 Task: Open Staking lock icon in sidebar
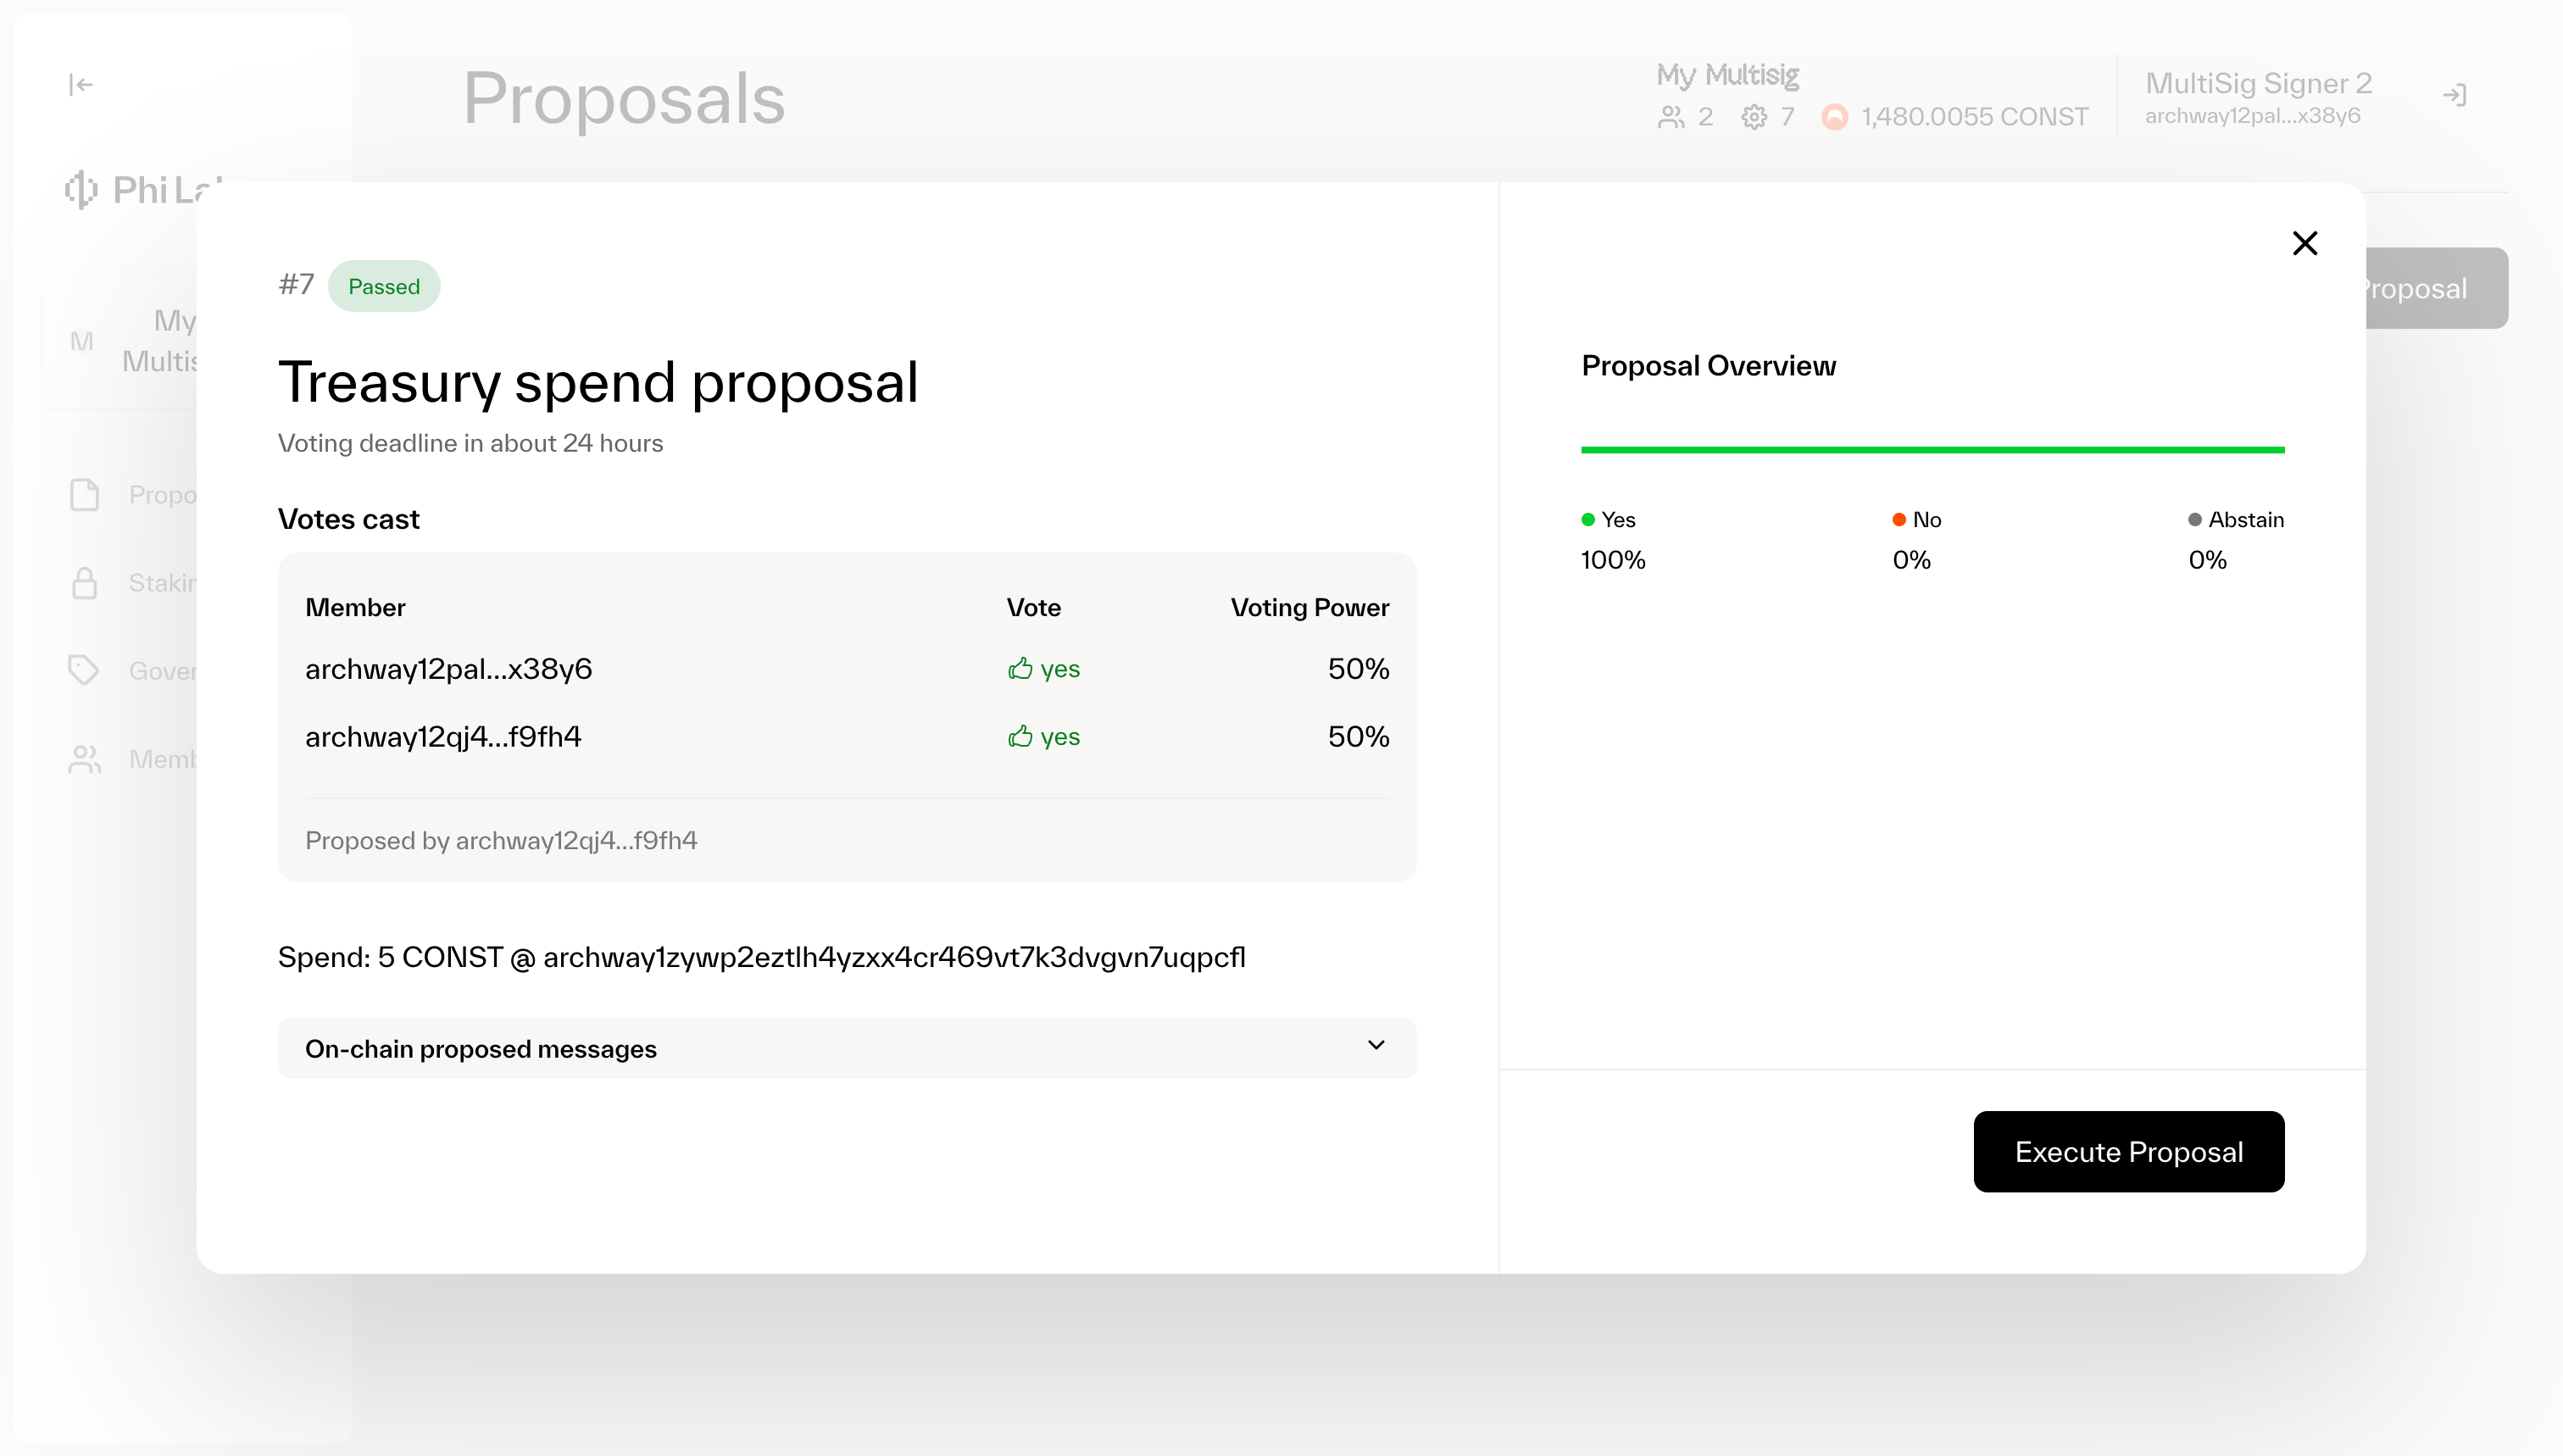85,583
